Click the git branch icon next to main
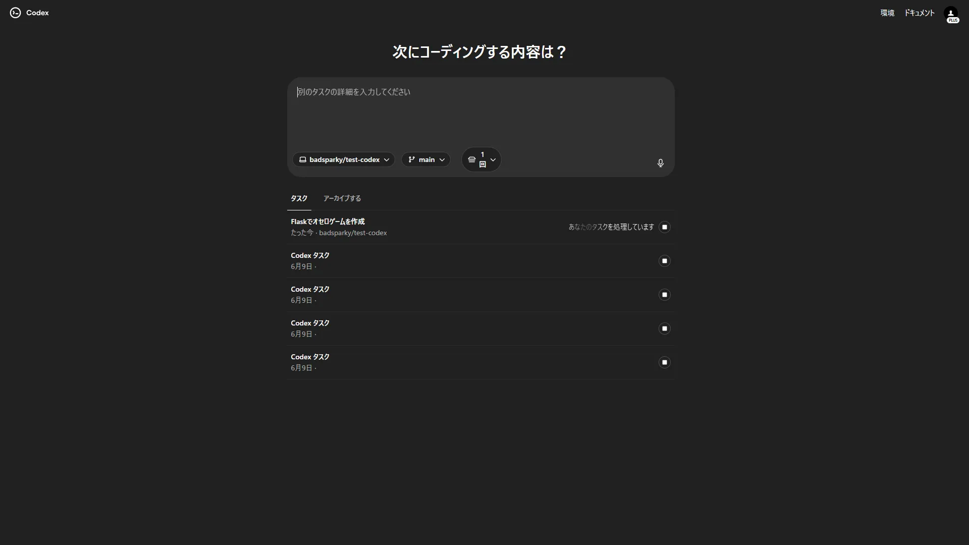969x545 pixels. point(411,159)
